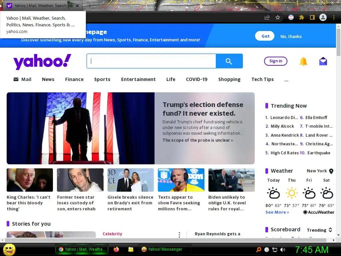Open the folder icon in the taskbar
The height and width of the screenshot is (256, 341).
[x=131, y=249]
